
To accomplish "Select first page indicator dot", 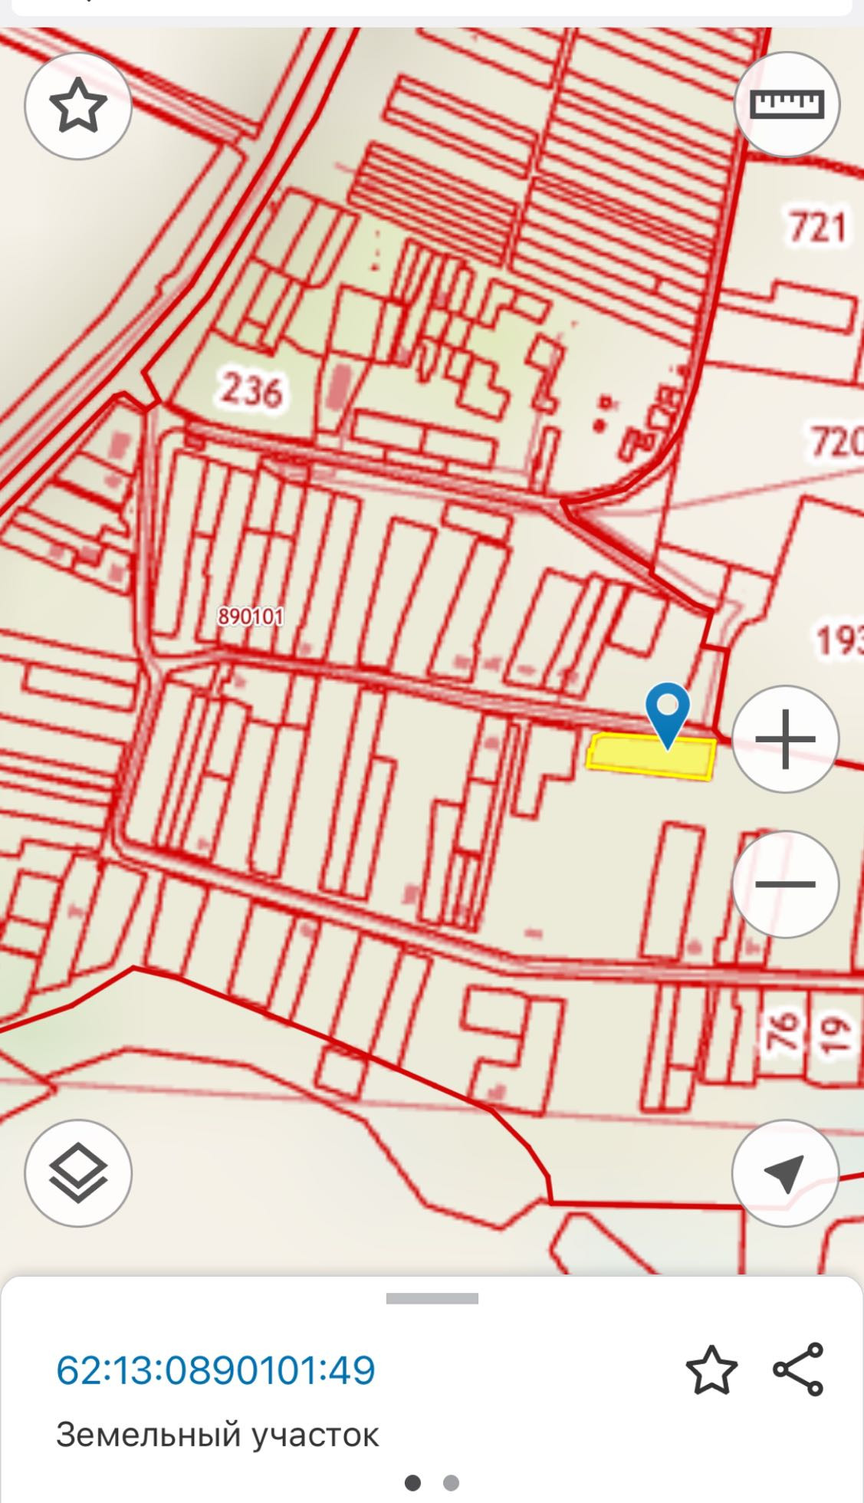I will pyautogui.click(x=412, y=1482).
